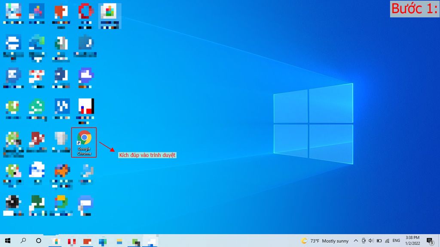The width and height of the screenshot is (440, 247).
Task: View battery status in the system tray
Action: pos(379,241)
